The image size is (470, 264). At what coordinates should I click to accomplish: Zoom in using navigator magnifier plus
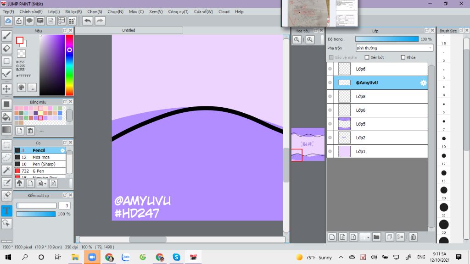pyautogui.click(x=310, y=39)
